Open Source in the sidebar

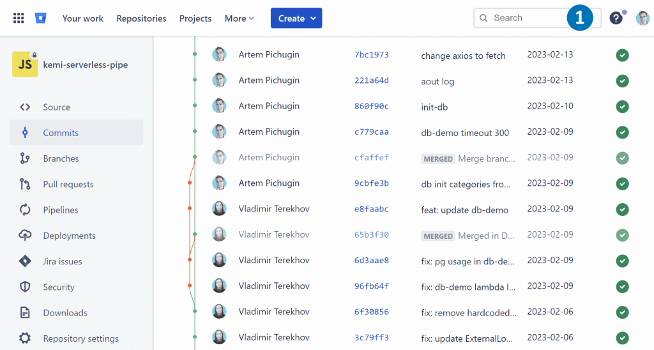56,107
